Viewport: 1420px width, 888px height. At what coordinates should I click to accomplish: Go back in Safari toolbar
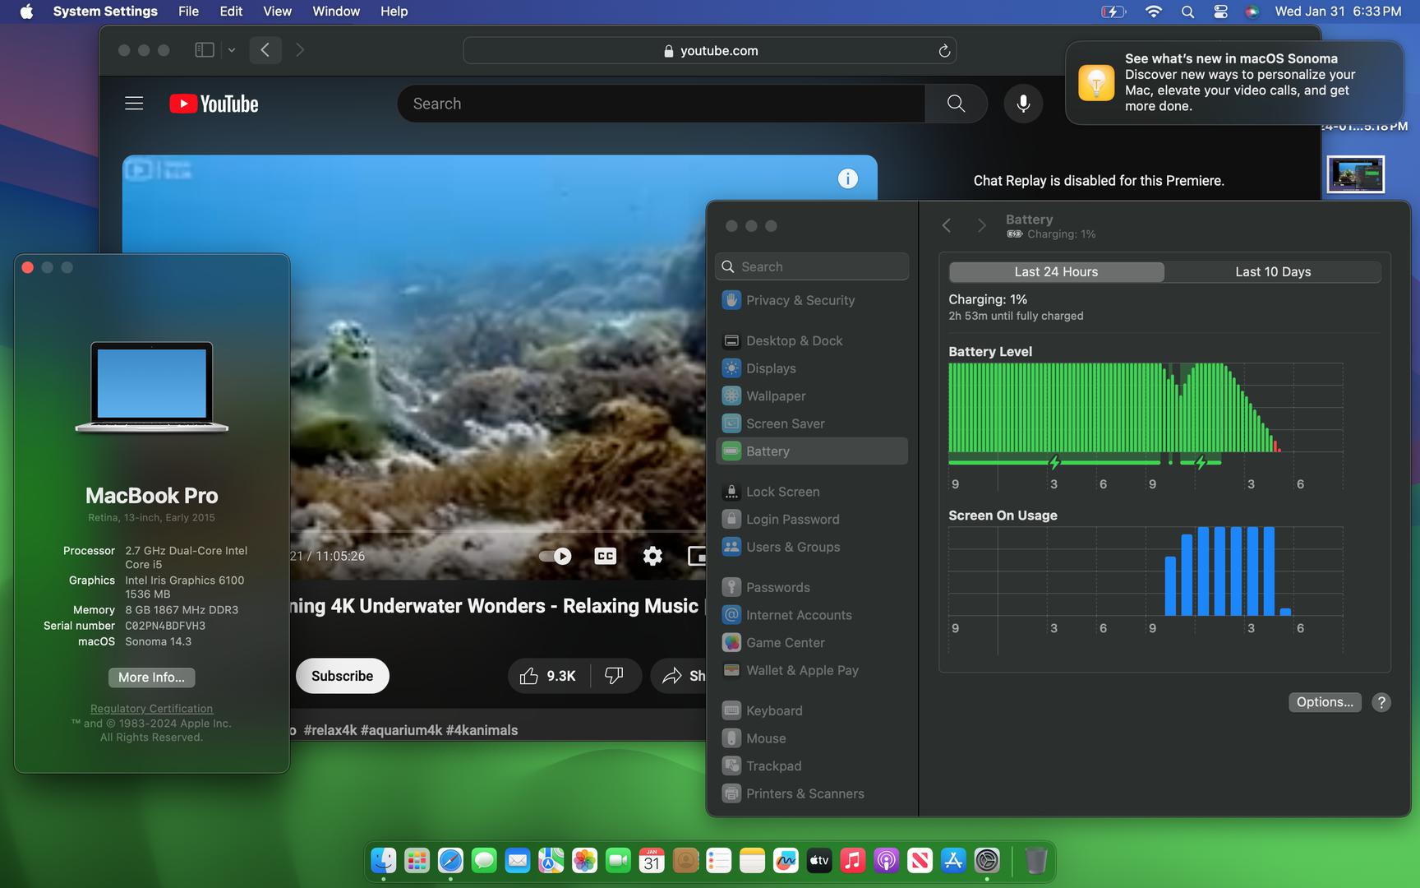click(x=265, y=50)
